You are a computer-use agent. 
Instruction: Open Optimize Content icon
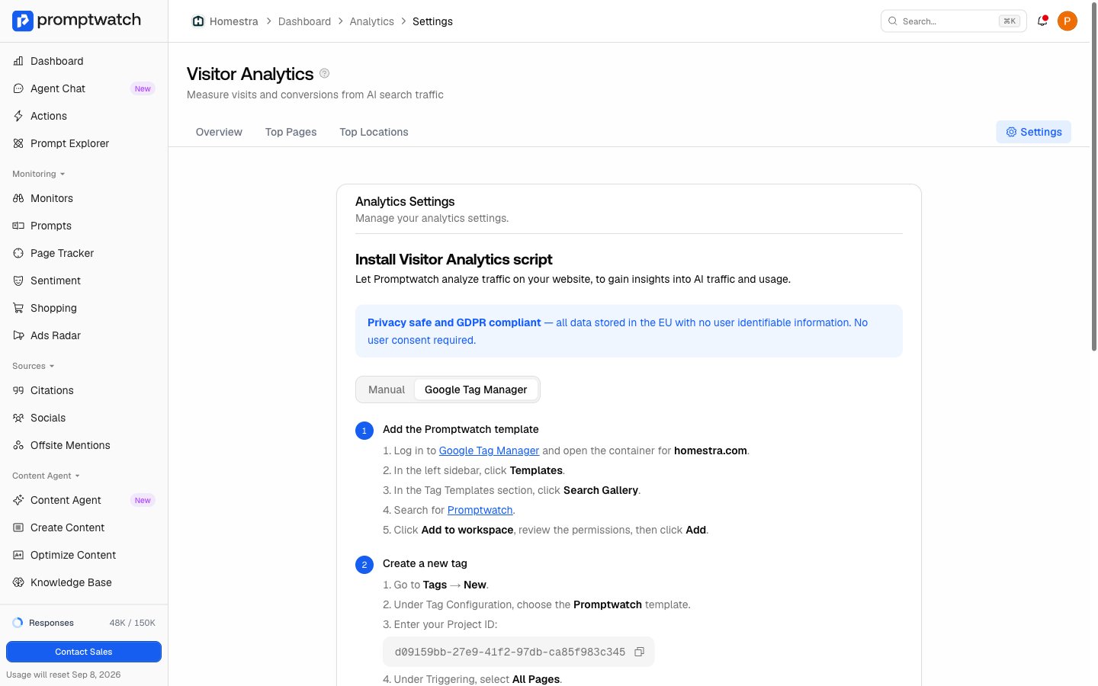(18, 555)
